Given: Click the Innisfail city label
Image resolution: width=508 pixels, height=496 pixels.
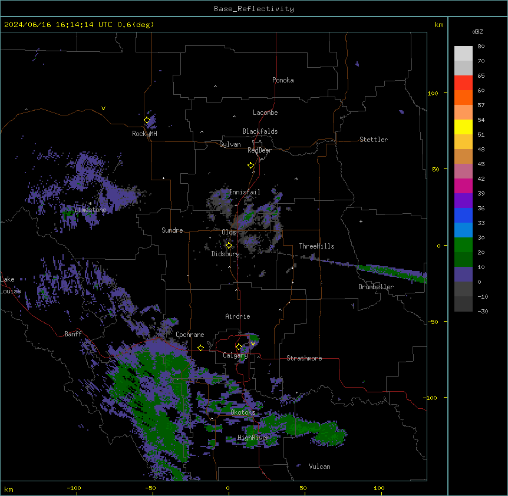Looking at the screenshot, I should click(245, 192).
